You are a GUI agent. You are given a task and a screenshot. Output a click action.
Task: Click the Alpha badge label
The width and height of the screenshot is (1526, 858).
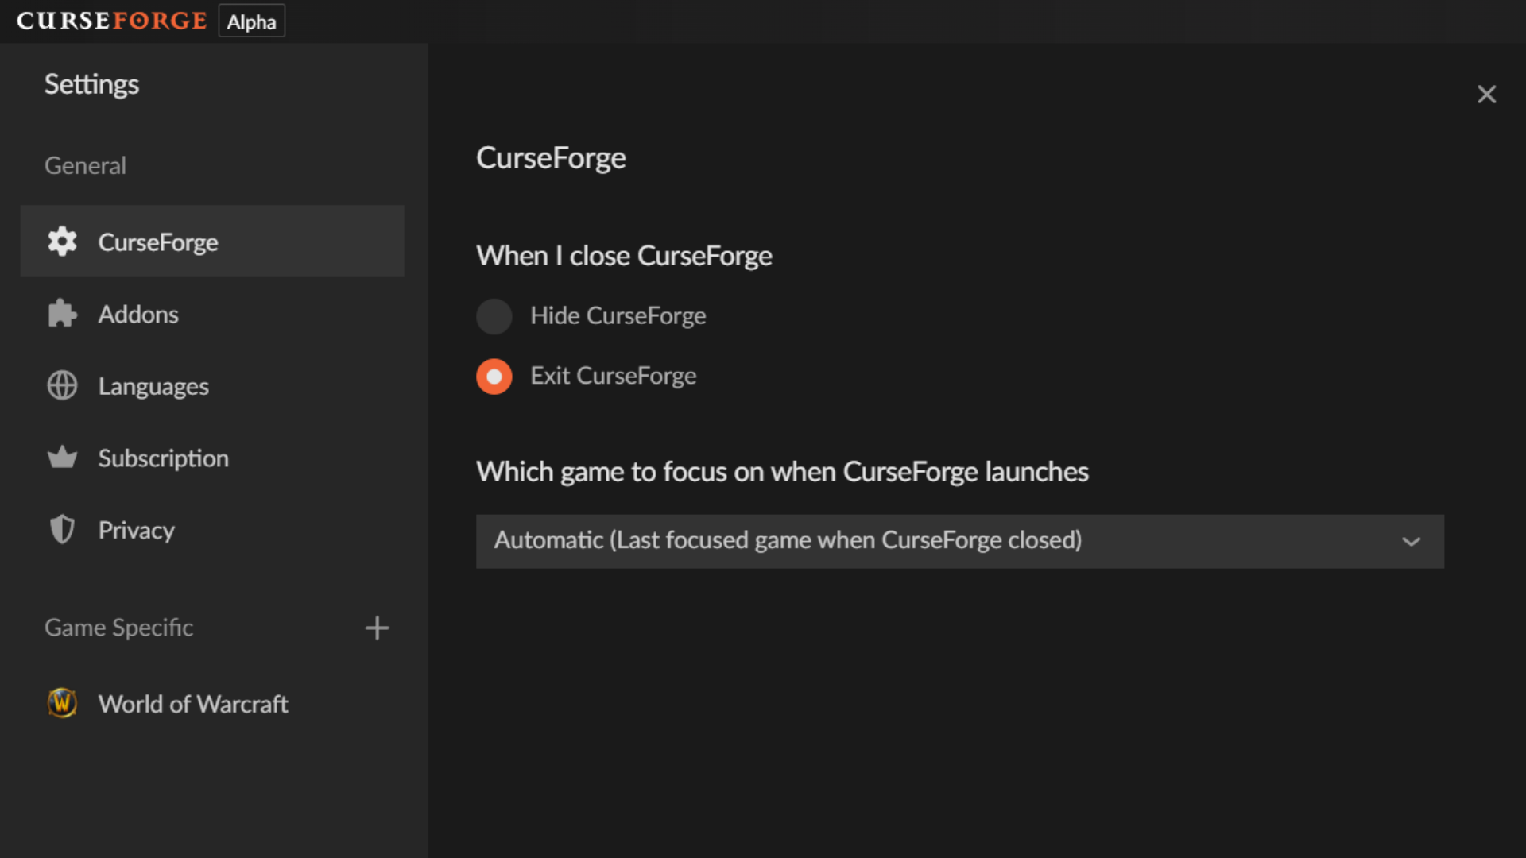coord(251,21)
